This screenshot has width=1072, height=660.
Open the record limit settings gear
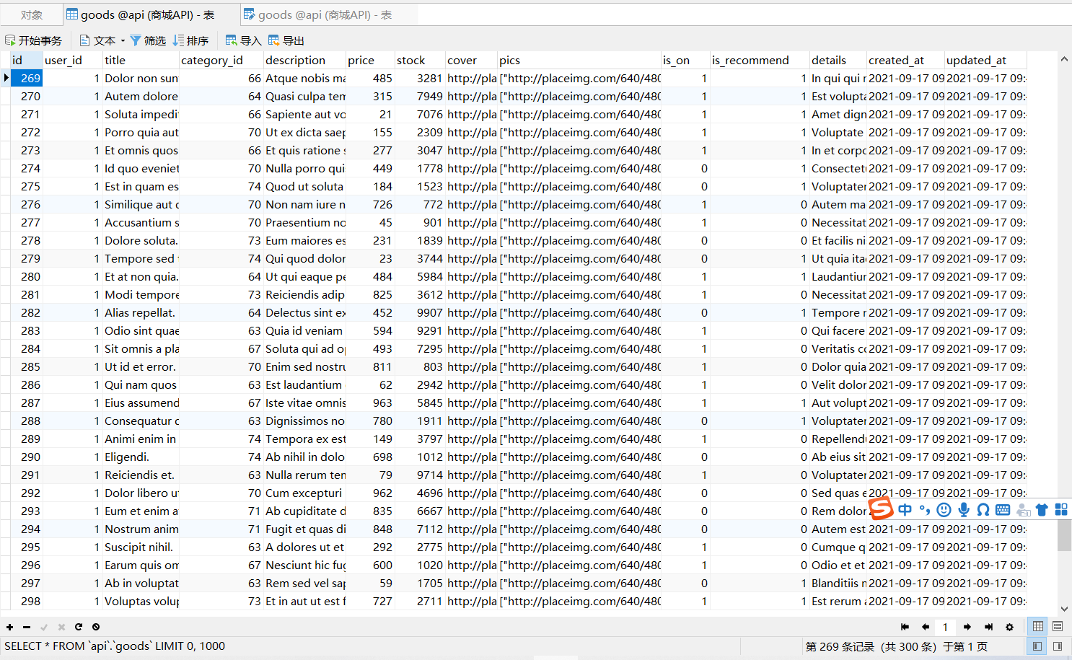(x=1009, y=627)
